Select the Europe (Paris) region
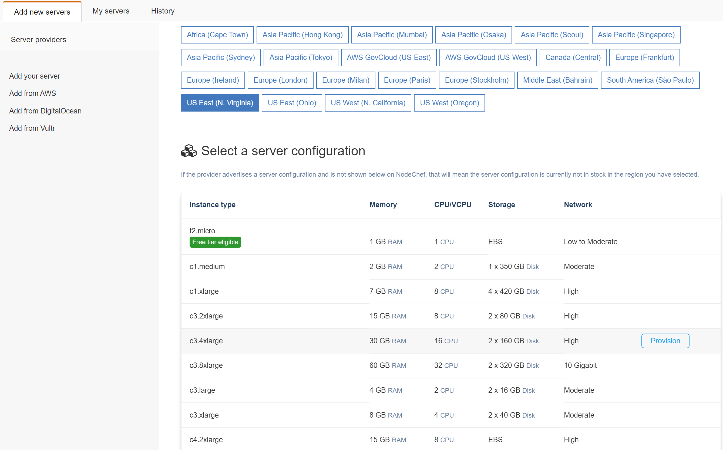Screen dimensions: 723x450 [x=407, y=80]
